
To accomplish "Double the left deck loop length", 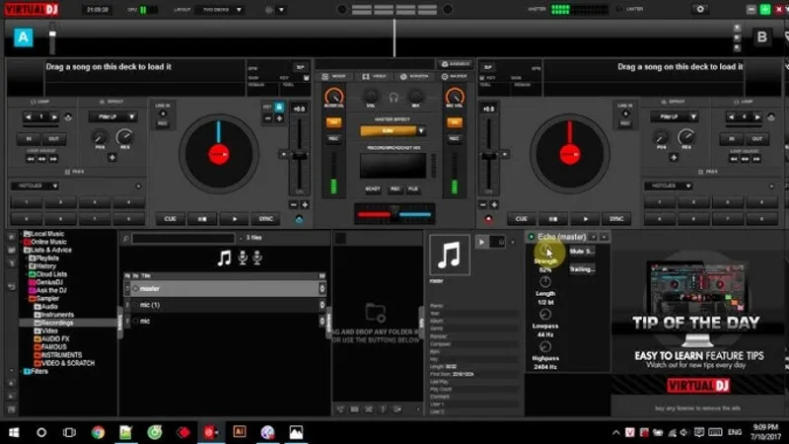I will [54, 116].
